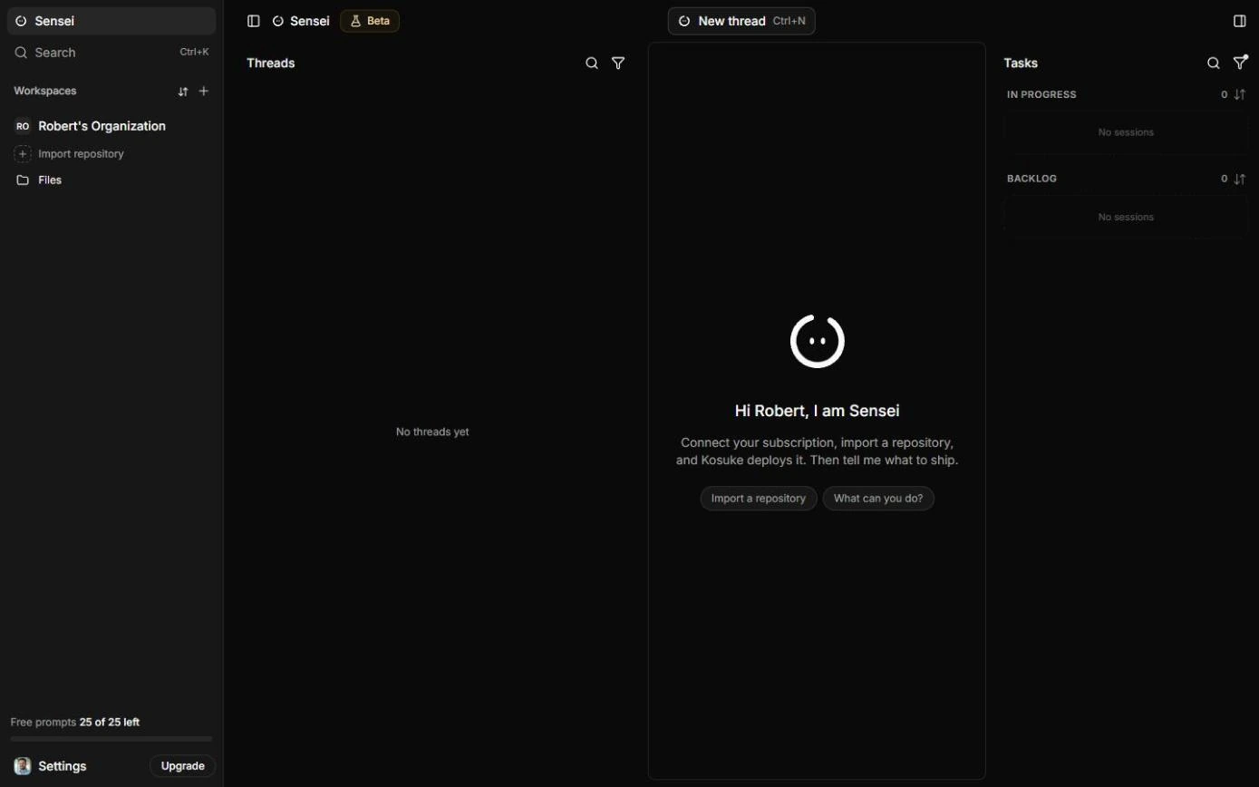This screenshot has height=787, width=1259.
Task: Open the Threads filter icon
Action: 618,63
